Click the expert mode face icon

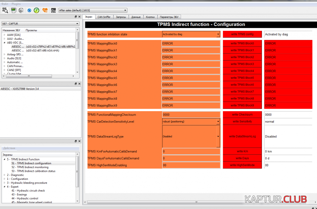point(21,10)
